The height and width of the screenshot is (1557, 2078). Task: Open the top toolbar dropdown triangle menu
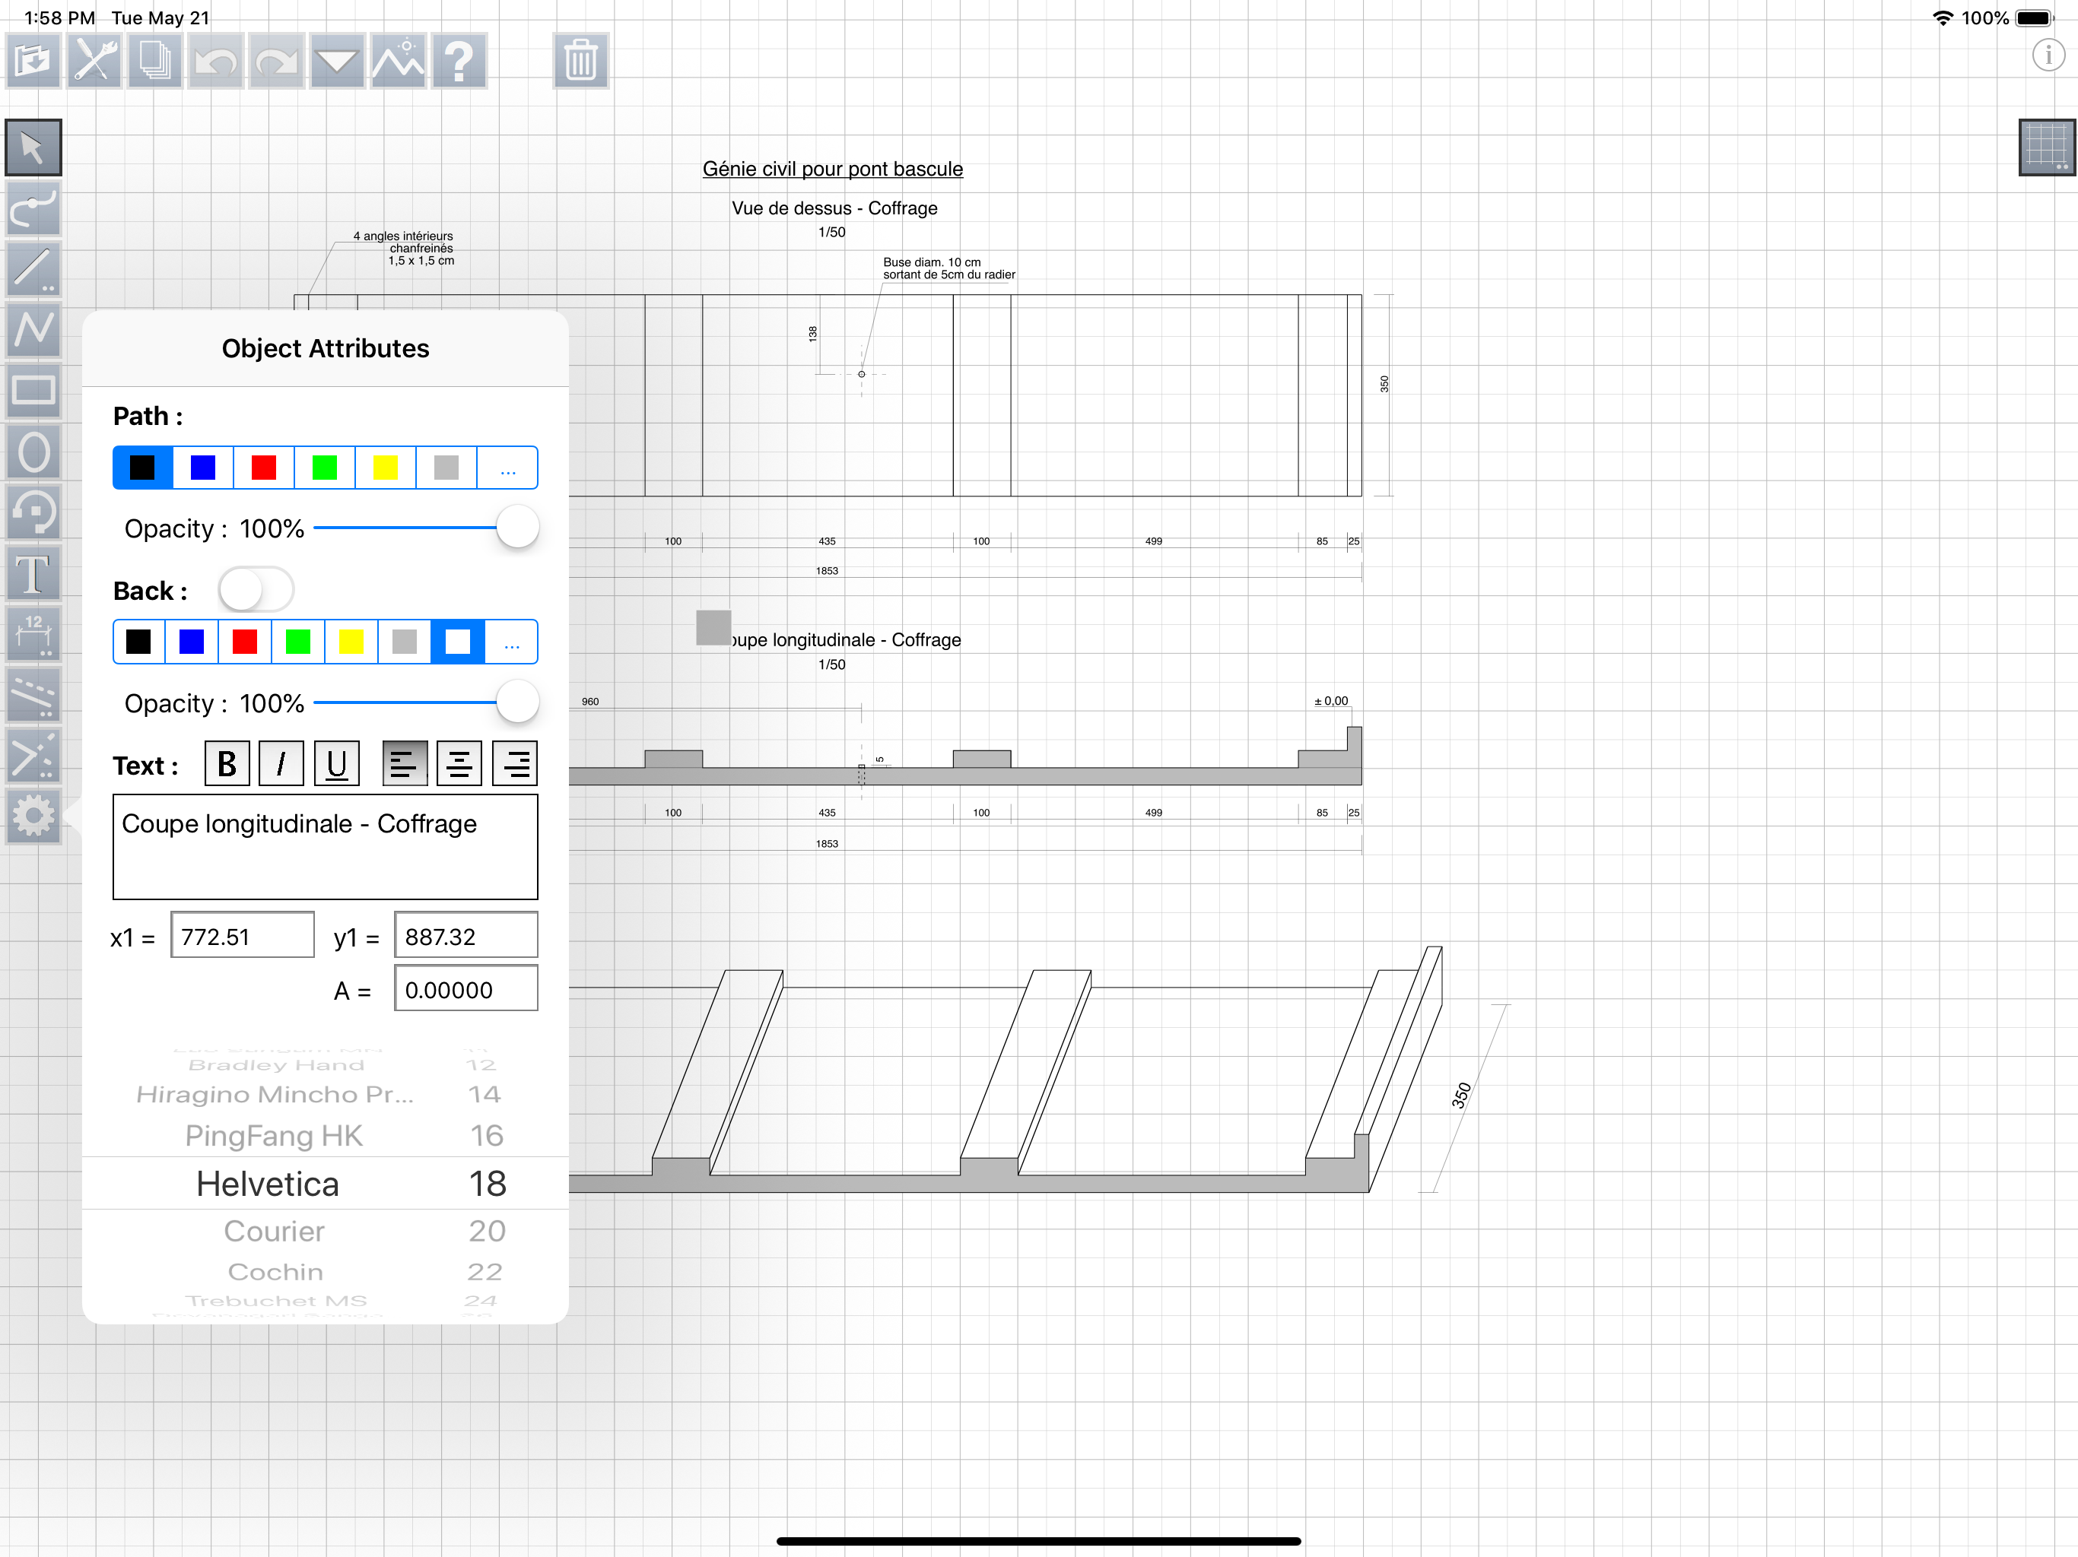pos(337,61)
